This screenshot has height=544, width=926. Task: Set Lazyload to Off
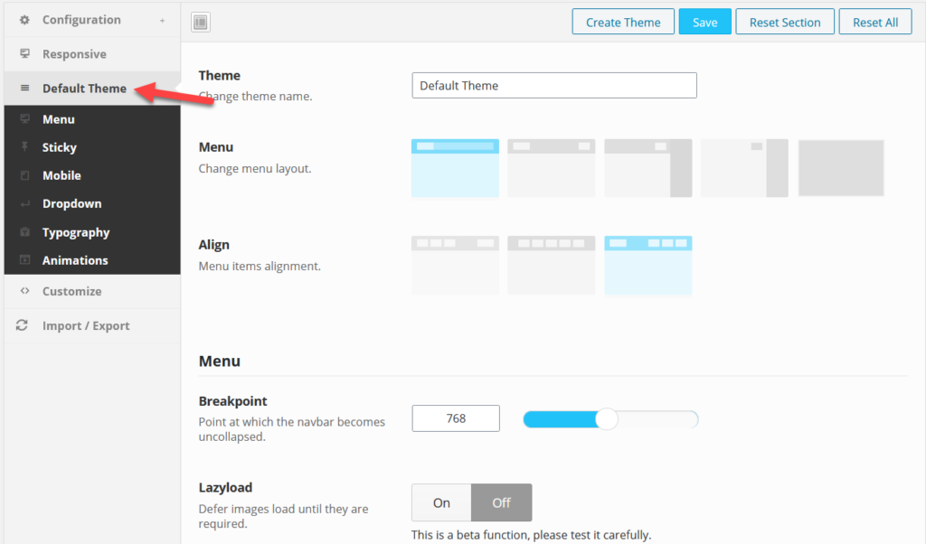coord(501,502)
